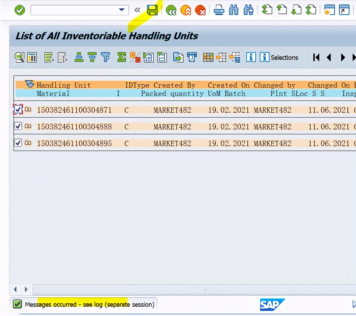Click the Sort descending icon
This screenshot has height=316, width=356.
(92, 57)
